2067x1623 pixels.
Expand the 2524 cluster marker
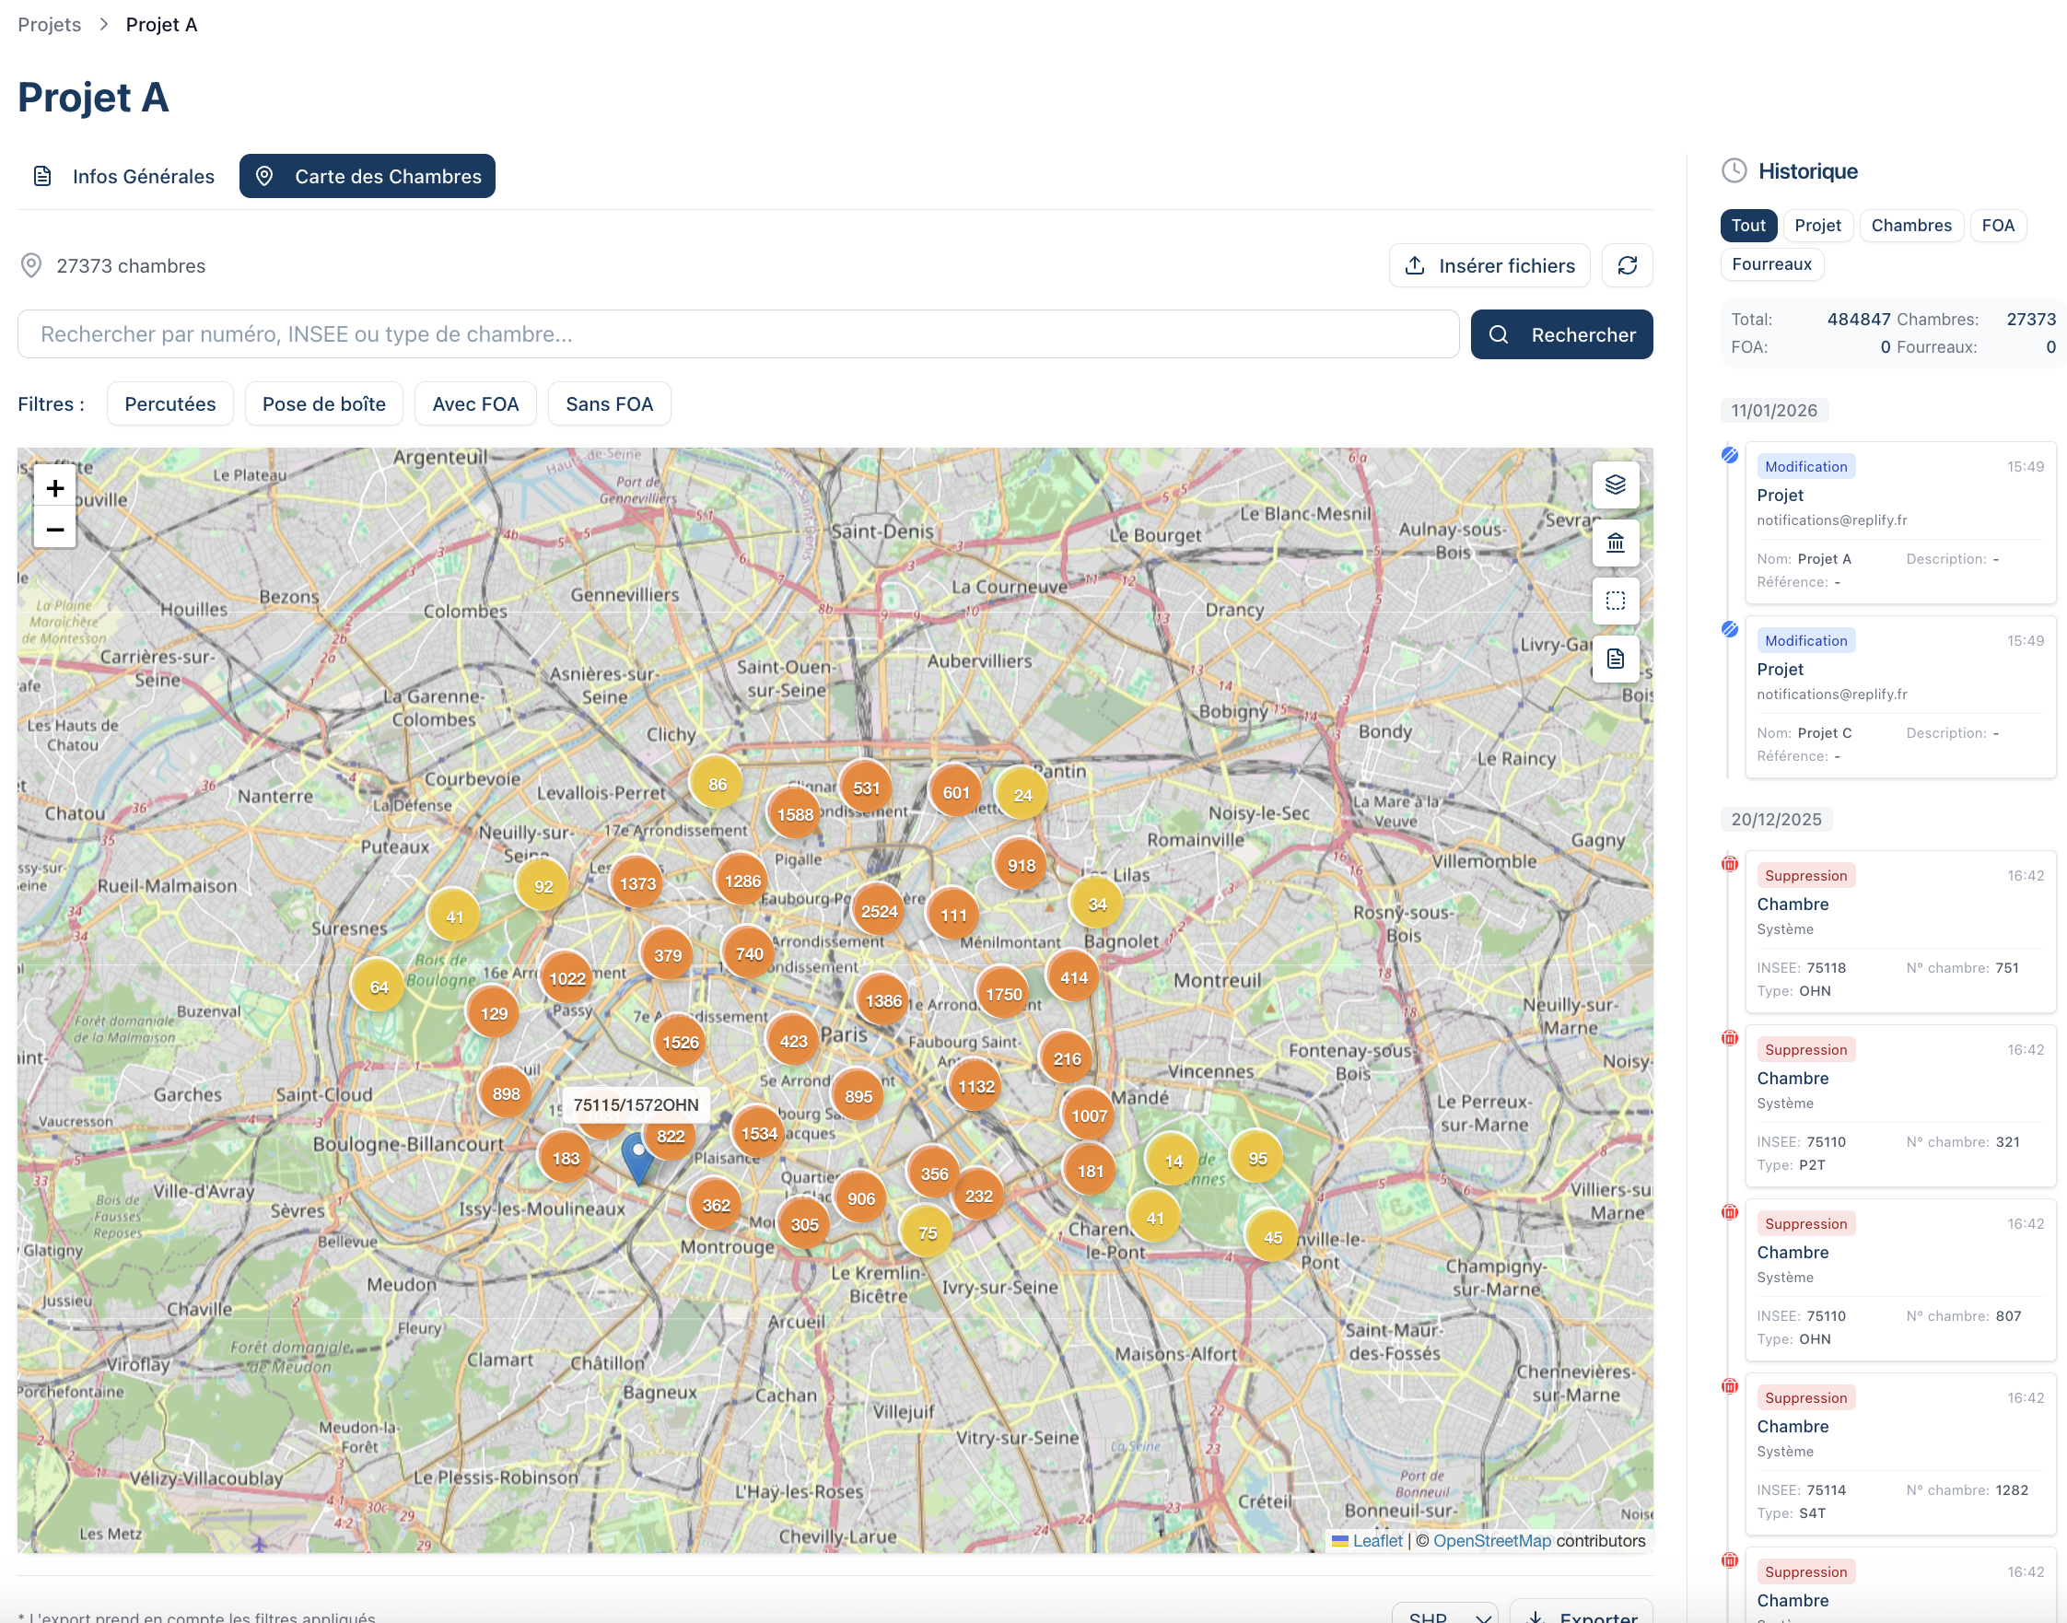click(x=878, y=911)
